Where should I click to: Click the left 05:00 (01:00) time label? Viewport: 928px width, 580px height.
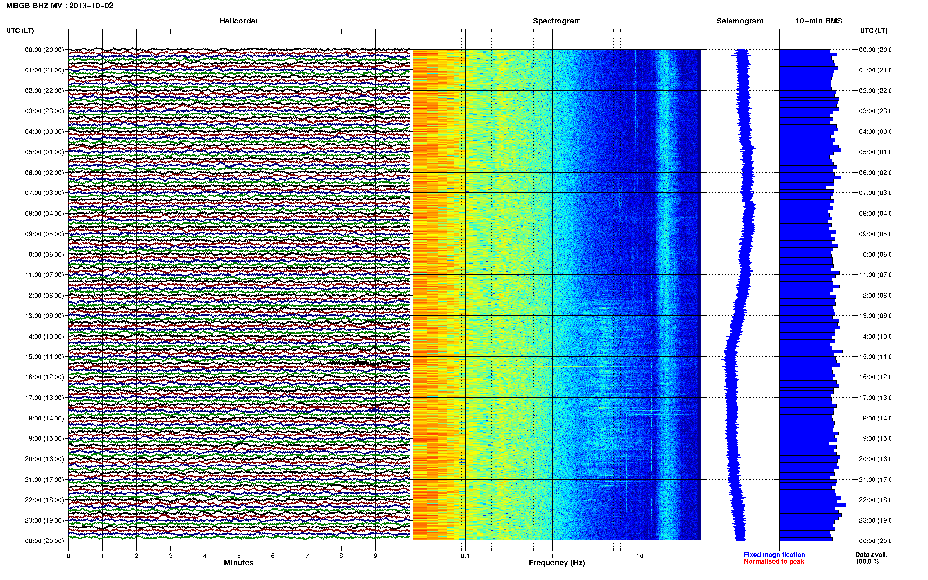44,152
